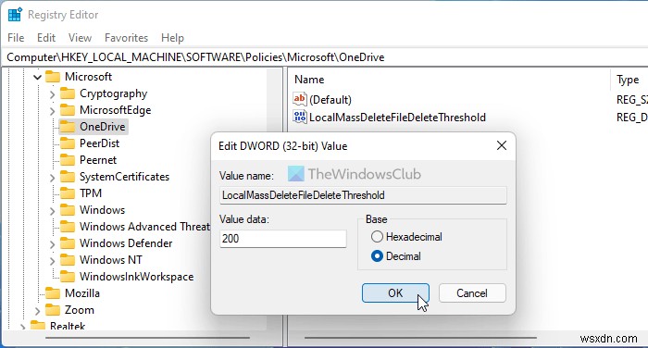Select the SystemCertificates folder icon
Image resolution: width=648 pixels, height=348 pixels.
coord(68,177)
